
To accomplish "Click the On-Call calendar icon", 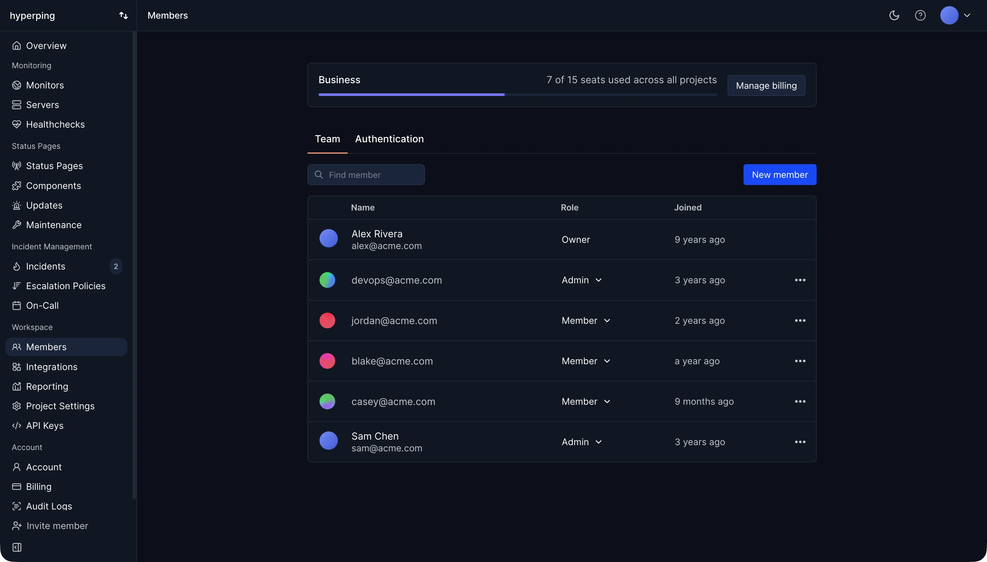I will [x=17, y=305].
